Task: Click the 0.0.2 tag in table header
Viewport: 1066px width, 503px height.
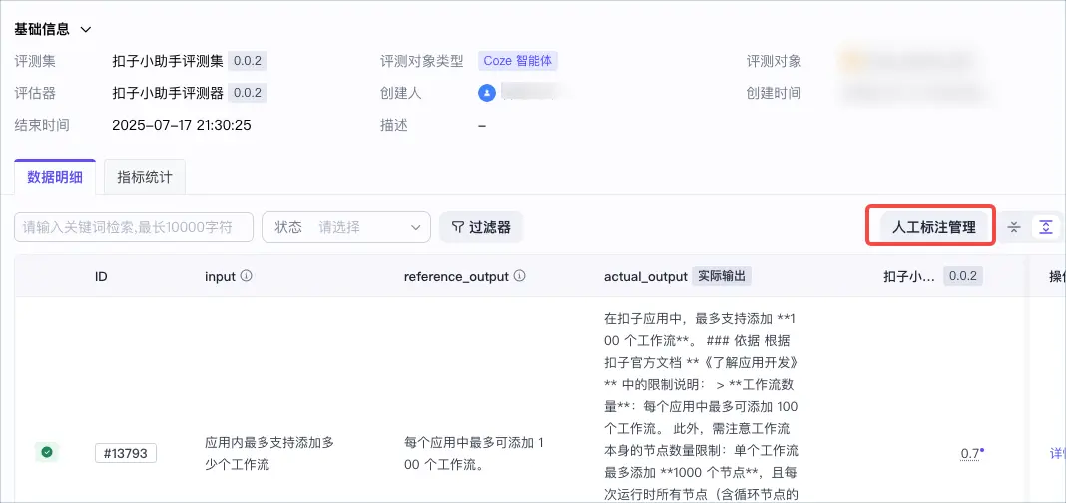Action: coord(962,276)
